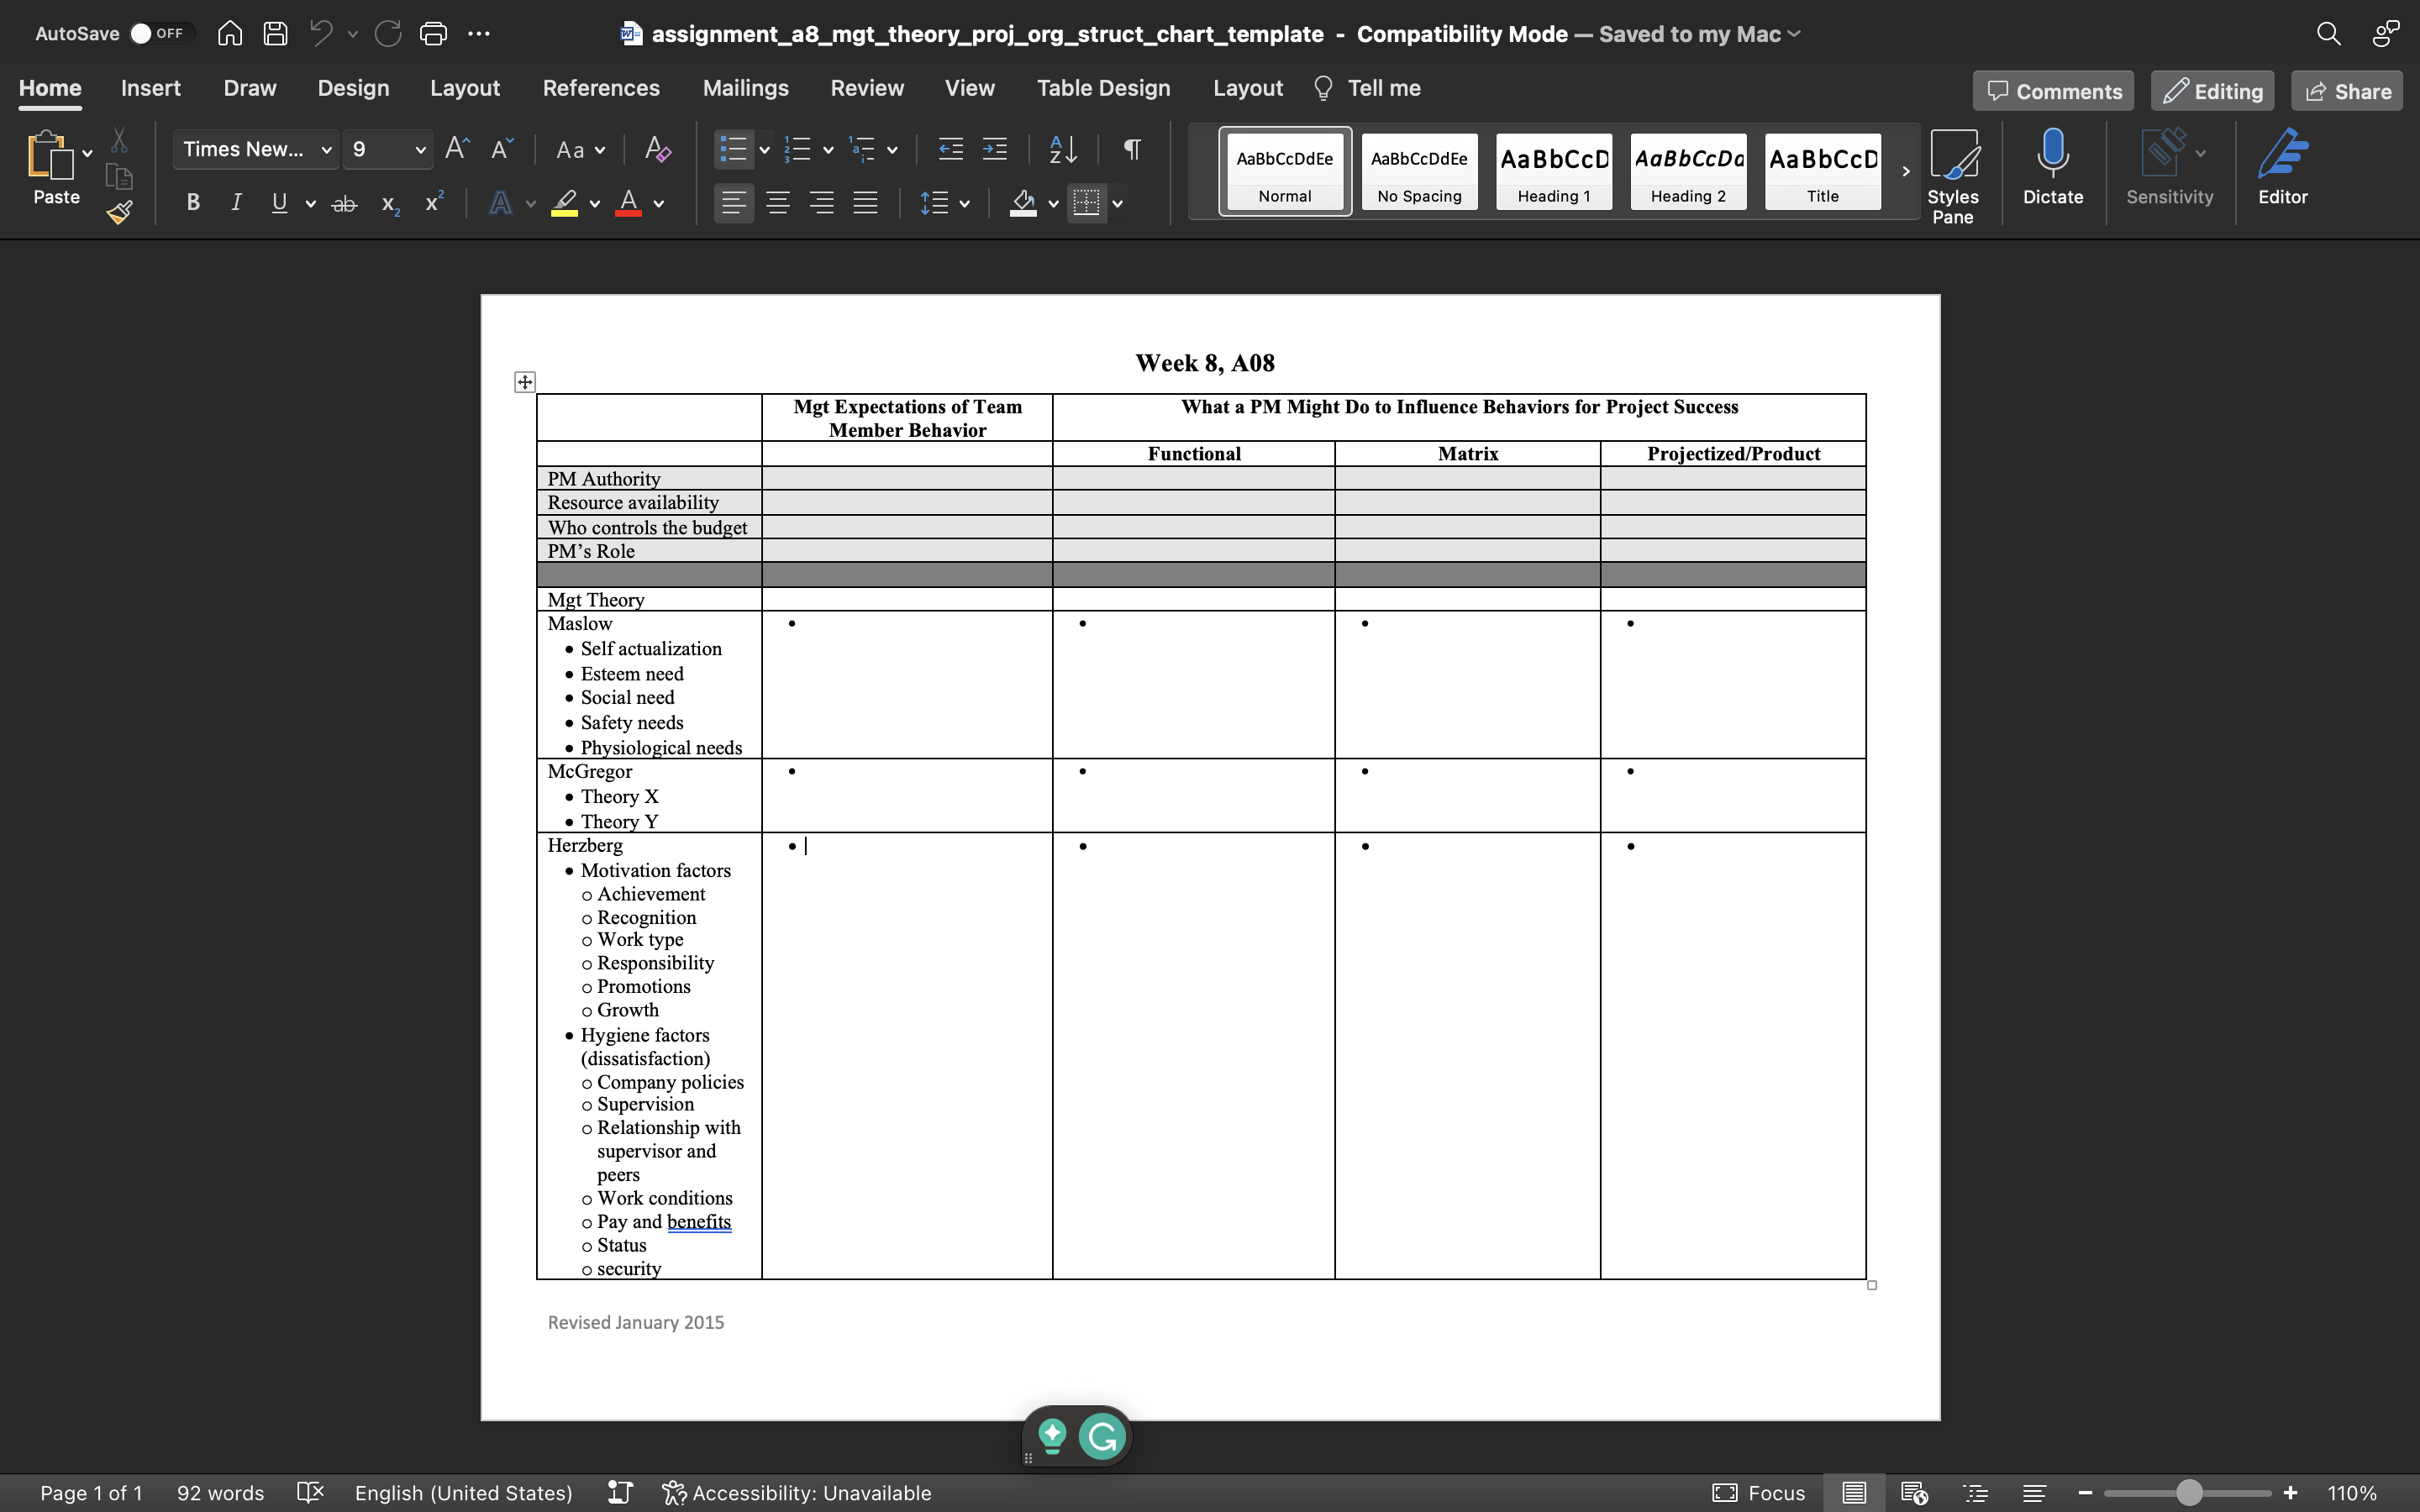
Task: Click the Share button
Action: pyautogui.click(x=2347, y=91)
